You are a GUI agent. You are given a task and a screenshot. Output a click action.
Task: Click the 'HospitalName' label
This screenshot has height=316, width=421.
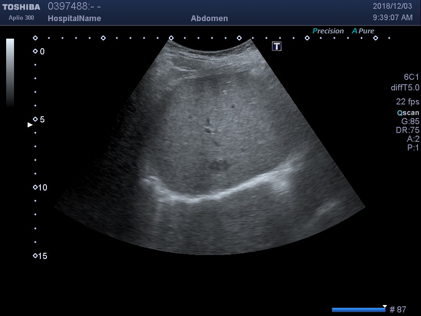(75, 18)
